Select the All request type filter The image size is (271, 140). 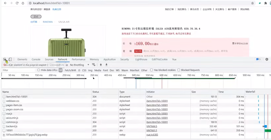pyautogui.click(x=60, y=70)
